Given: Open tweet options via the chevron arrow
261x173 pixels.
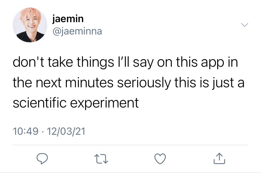Looking at the screenshot, I should pyautogui.click(x=245, y=25).
